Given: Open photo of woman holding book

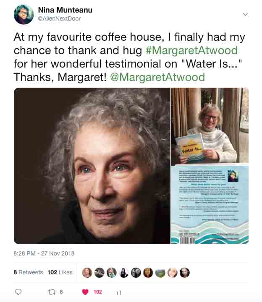Looking at the screenshot, I should click(210, 126).
